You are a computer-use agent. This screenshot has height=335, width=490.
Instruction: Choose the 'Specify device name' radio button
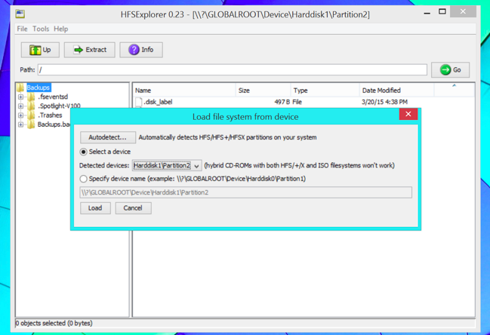point(83,179)
